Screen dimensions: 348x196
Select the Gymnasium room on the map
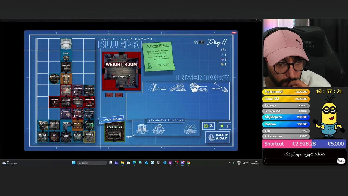pyautogui.click(x=66, y=91)
